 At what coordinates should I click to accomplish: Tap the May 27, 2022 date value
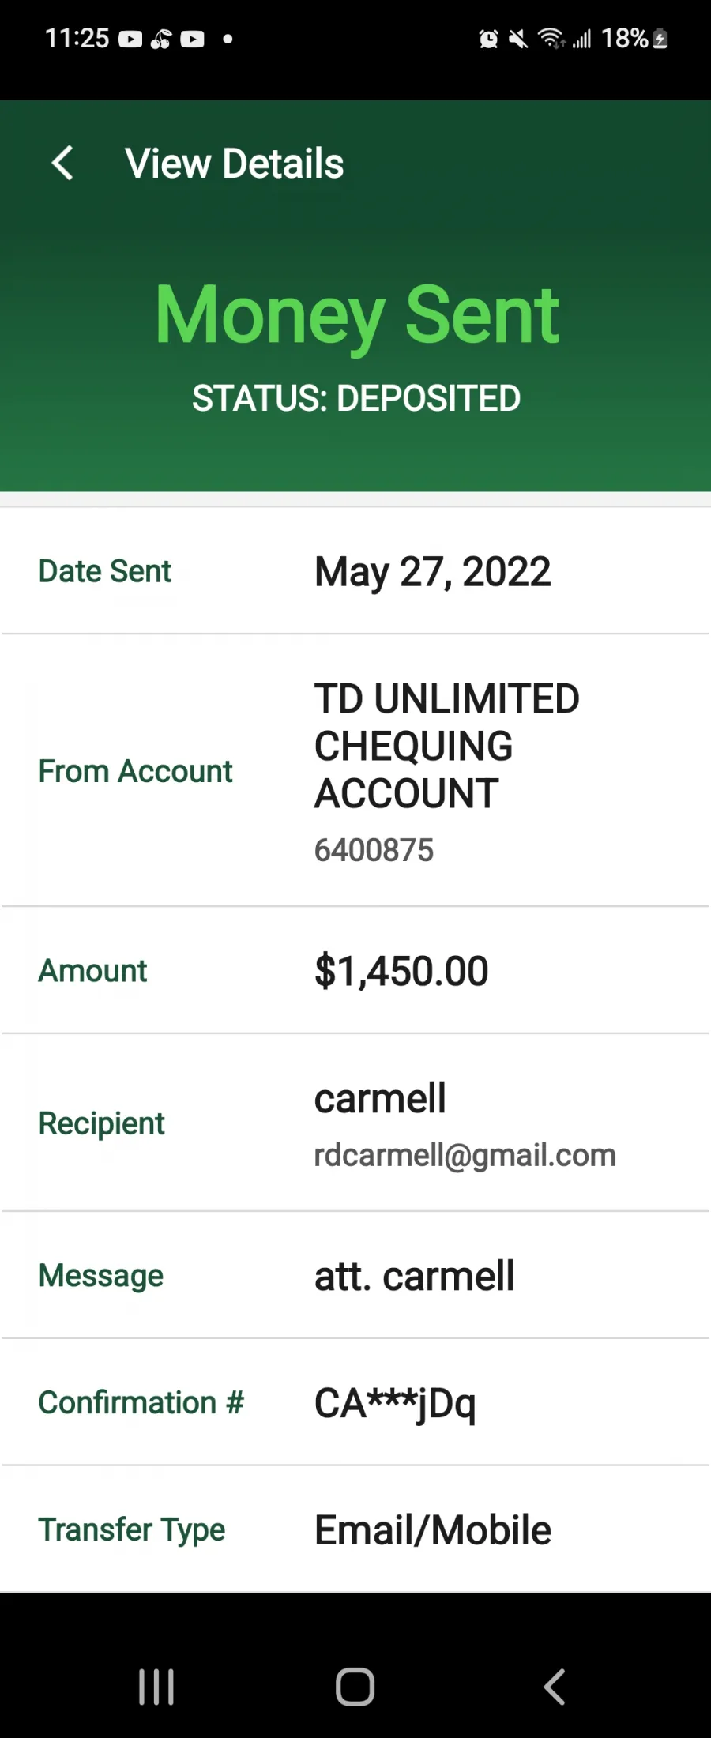(x=432, y=572)
